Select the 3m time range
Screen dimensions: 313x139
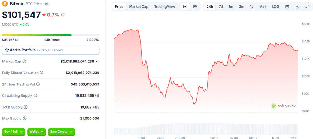click(x=241, y=7)
